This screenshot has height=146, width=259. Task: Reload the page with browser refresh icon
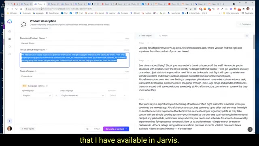pos(16,9)
